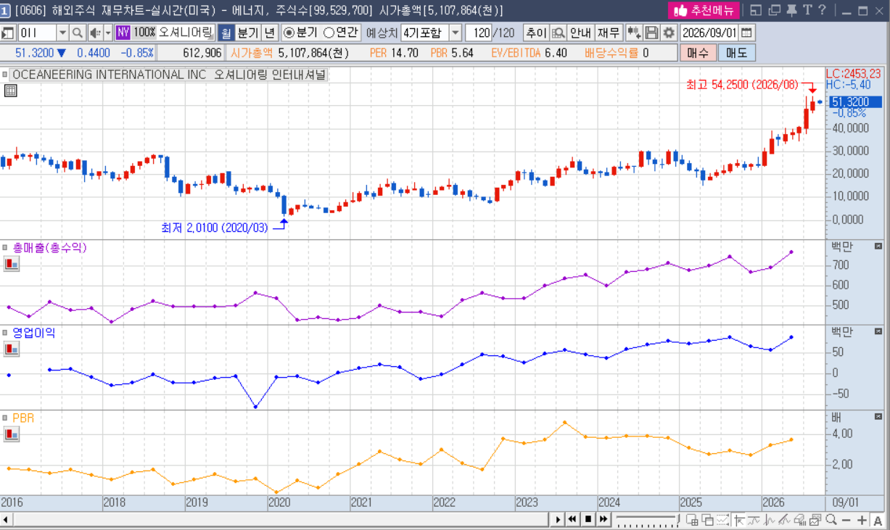The width and height of the screenshot is (890, 530).
Task: Click the title bar link-window icon
Action: coord(756,10)
